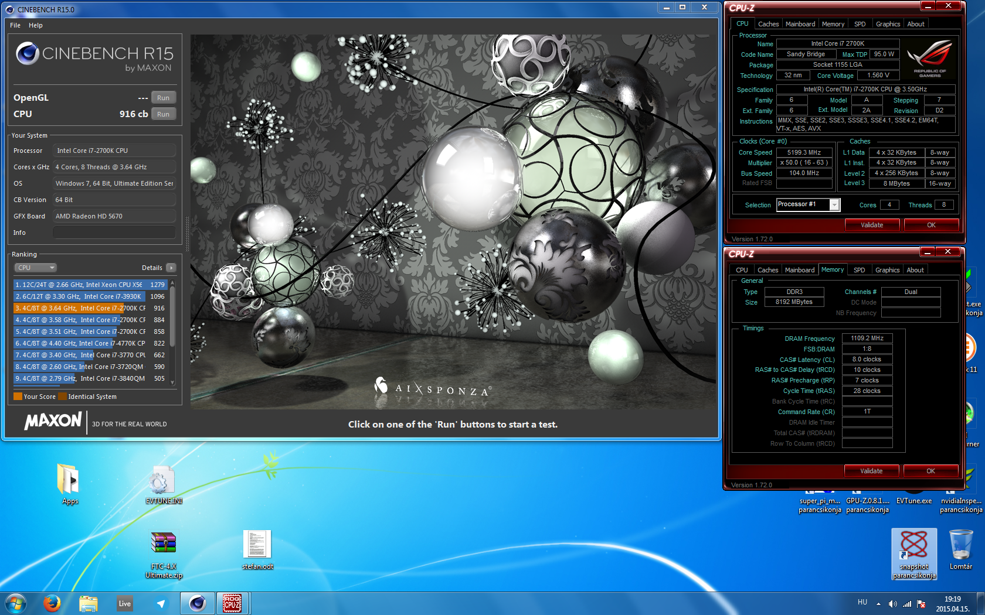Open About tab in upper CPU-Z
This screenshot has width=985, height=615.
[x=916, y=24]
